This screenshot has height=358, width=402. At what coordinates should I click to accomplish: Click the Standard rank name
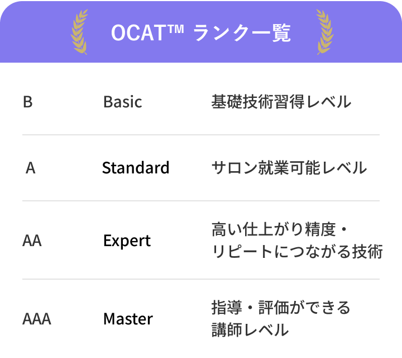click(x=136, y=168)
